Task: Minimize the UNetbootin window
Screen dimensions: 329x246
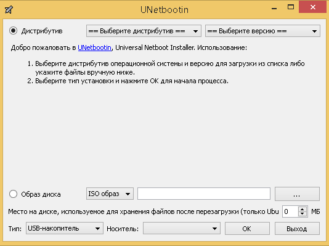Action: 274,9
